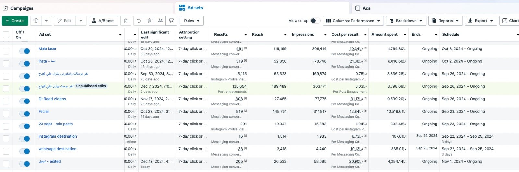The image size is (519, 172).
Task: Open the Rules dropdown menu
Action: point(192,21)
